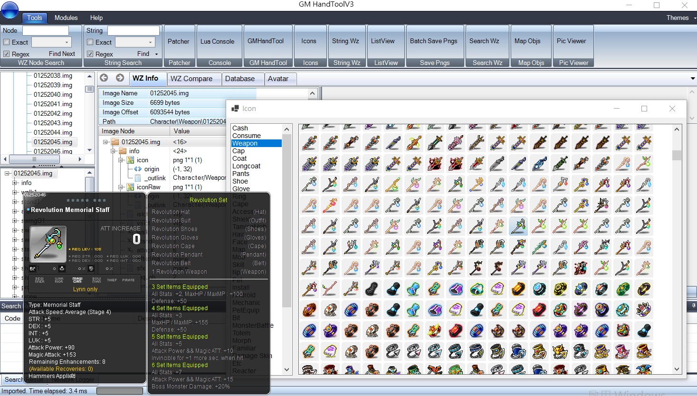This screenshot has width=697, height=396.
Task: Select 01252042.img in the file tree
Action: 53,113
